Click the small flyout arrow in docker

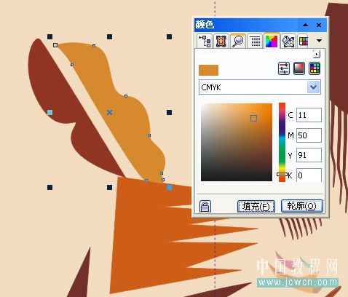point(317,54)
